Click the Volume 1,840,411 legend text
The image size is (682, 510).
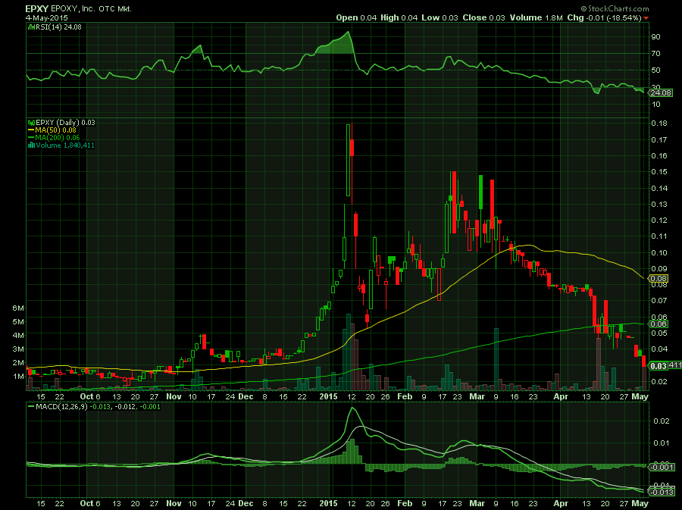(x=65, y=145)
